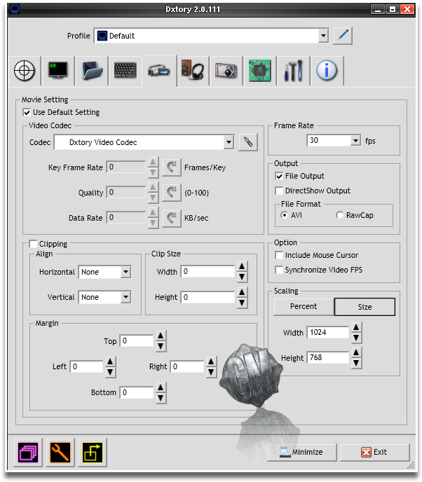Increase Scaling Height value

[x=356, y=352]
